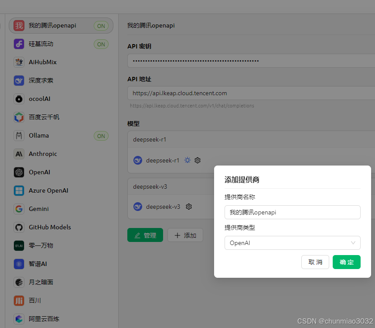The image size is (375, 328).
Task: Click the chevron arrow in provider type selector
Action: point(353,243)
